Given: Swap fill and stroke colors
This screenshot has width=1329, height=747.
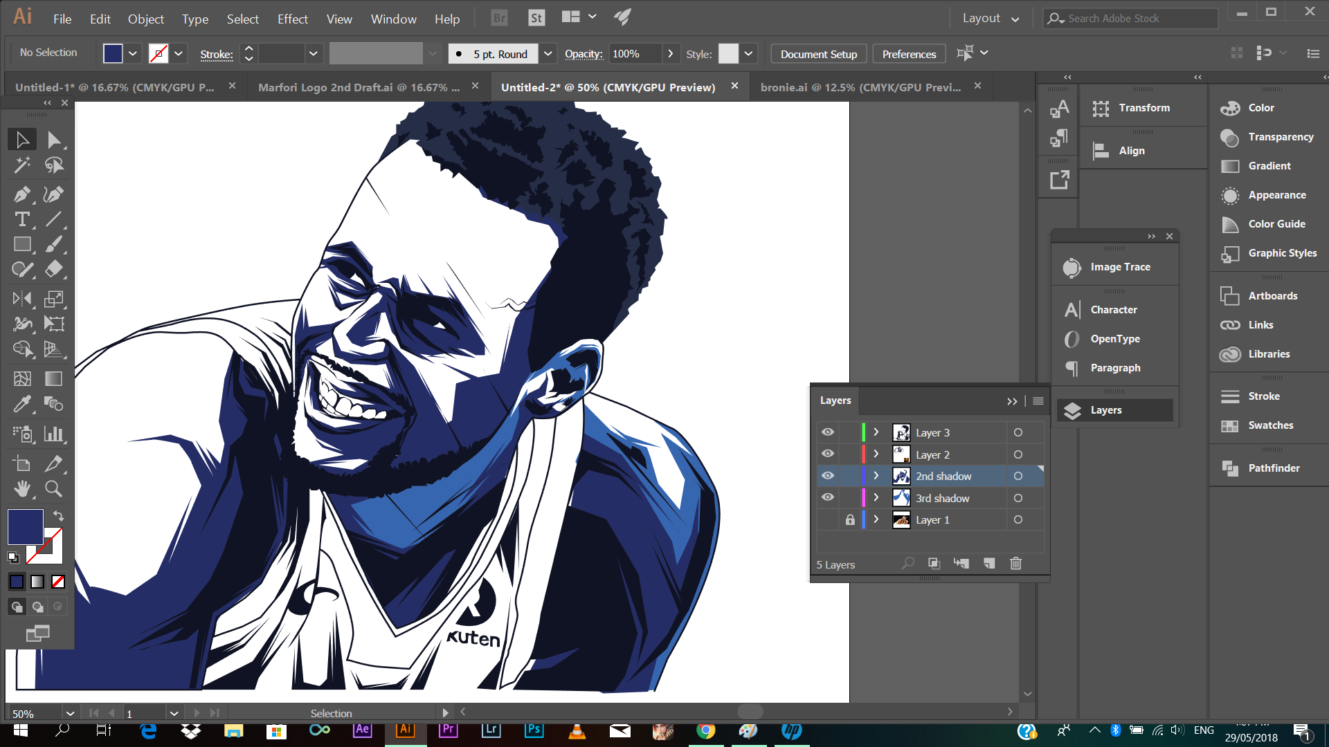Looking at the screenshot, I should (58, 516).
